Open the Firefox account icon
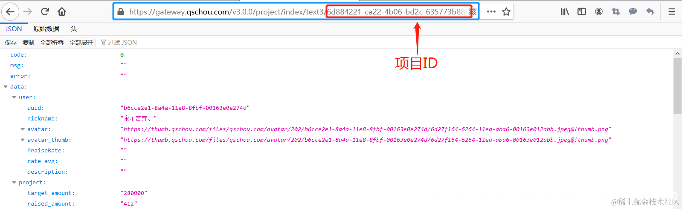Image resolution: width=682 pixels, height=209 pixels. (599, 11)
